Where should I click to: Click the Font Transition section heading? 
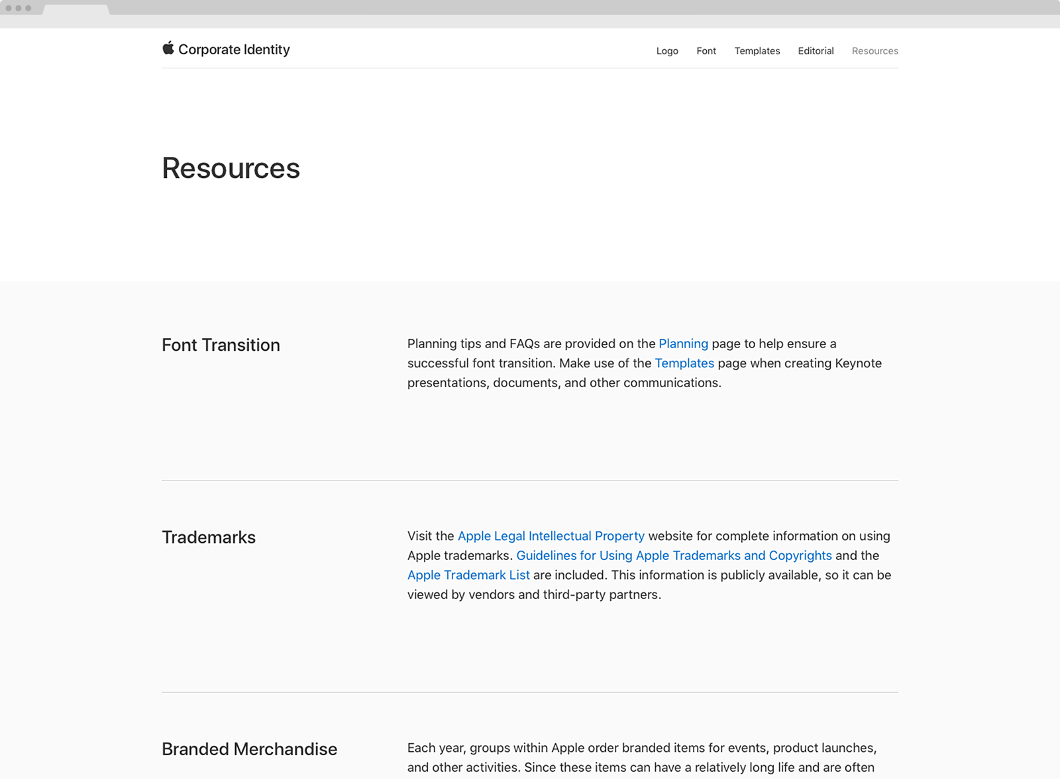(x=221, y=345)
